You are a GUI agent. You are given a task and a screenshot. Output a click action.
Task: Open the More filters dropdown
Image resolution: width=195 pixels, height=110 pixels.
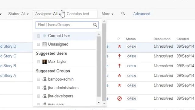tap(108, 14)
